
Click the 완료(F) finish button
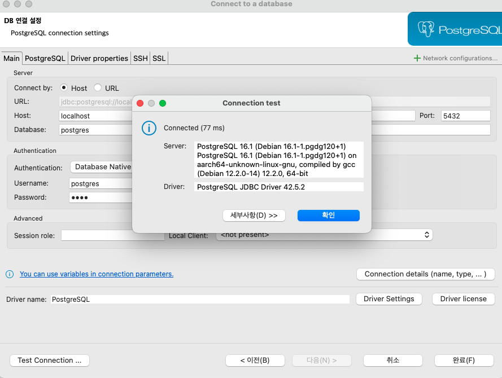tap(464, 361)
